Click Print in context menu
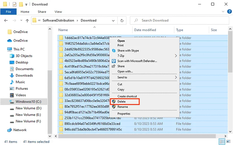 click(x=121, y=46)
